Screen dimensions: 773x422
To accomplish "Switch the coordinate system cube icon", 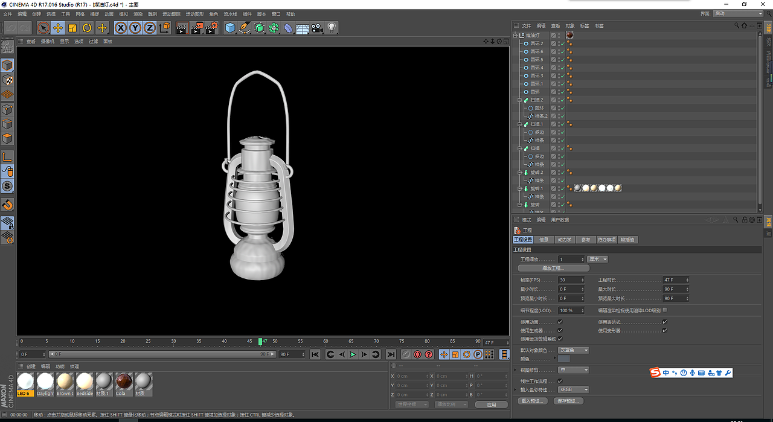I will click(x=164, y=28).
